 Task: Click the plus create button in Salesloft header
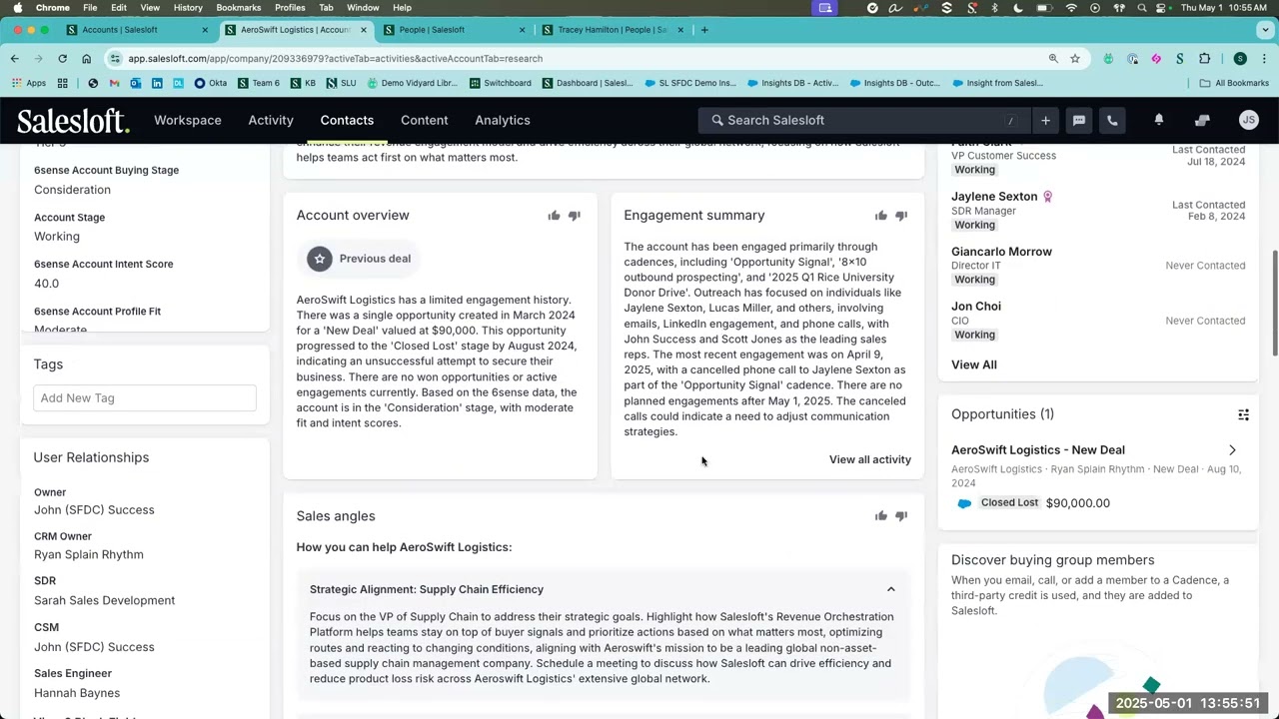(1045, 120)
